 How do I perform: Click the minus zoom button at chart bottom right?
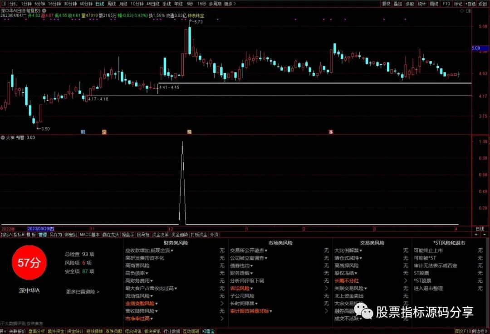[x=485, y=234]
